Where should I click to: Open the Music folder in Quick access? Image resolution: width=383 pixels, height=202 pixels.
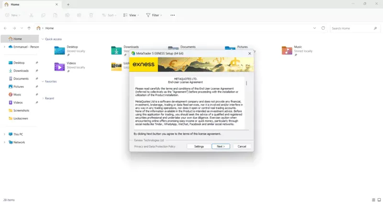point(297,51)
